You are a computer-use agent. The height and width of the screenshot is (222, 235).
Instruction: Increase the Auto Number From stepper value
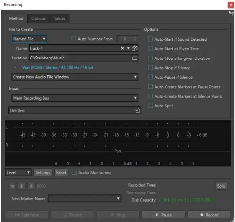click(x=135, y=38)
